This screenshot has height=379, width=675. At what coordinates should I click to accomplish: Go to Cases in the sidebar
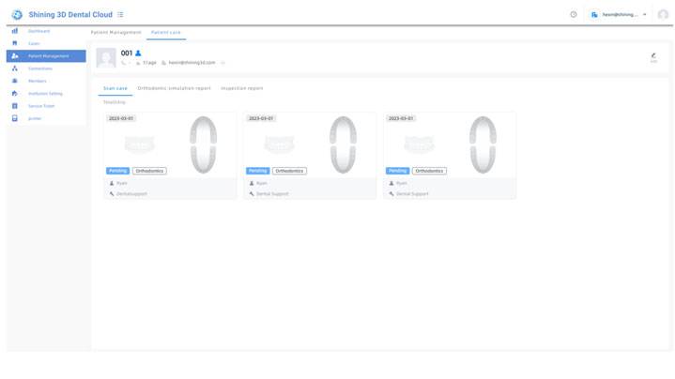pos(46,43)
